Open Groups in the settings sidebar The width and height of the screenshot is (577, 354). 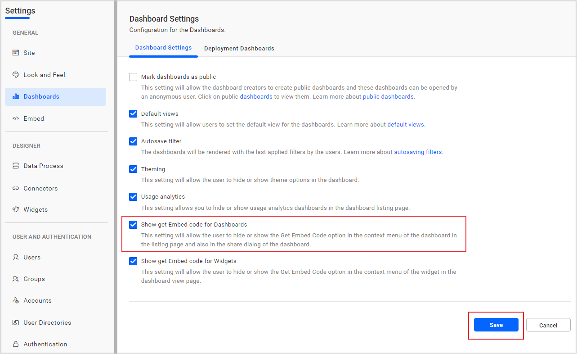[x=34, y=279]
